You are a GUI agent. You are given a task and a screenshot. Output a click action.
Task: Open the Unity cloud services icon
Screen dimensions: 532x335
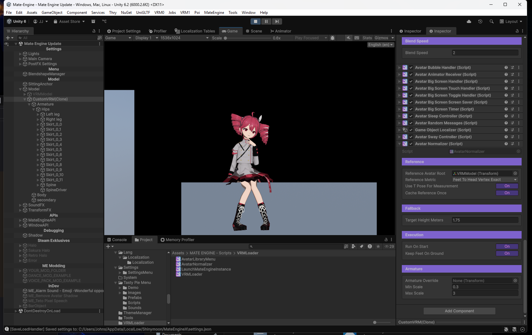pos(469,21)
